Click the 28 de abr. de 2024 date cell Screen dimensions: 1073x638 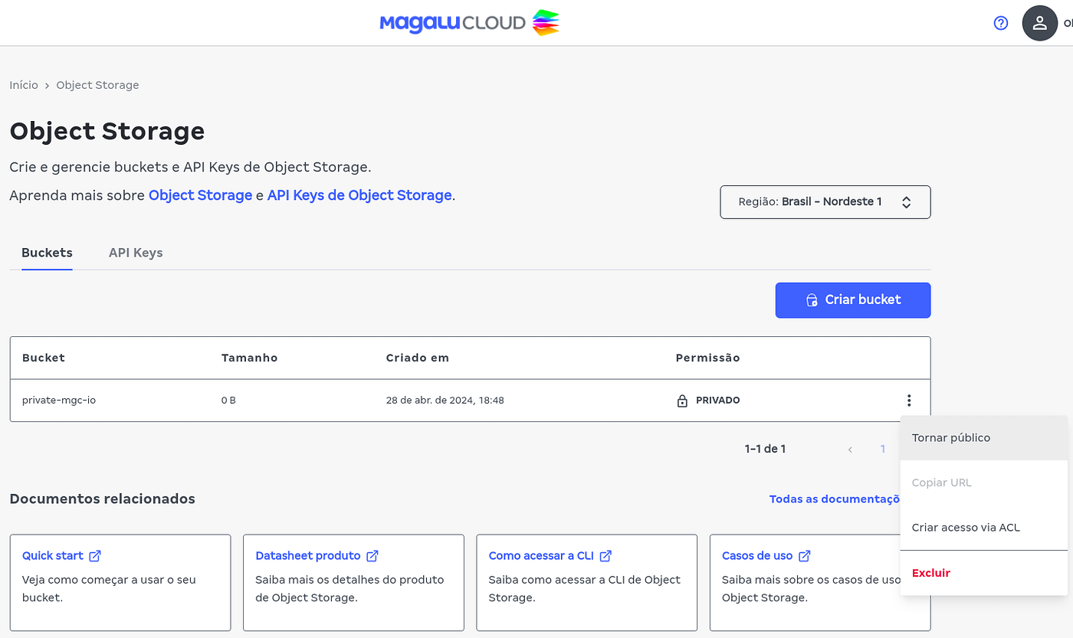point(445,401)
